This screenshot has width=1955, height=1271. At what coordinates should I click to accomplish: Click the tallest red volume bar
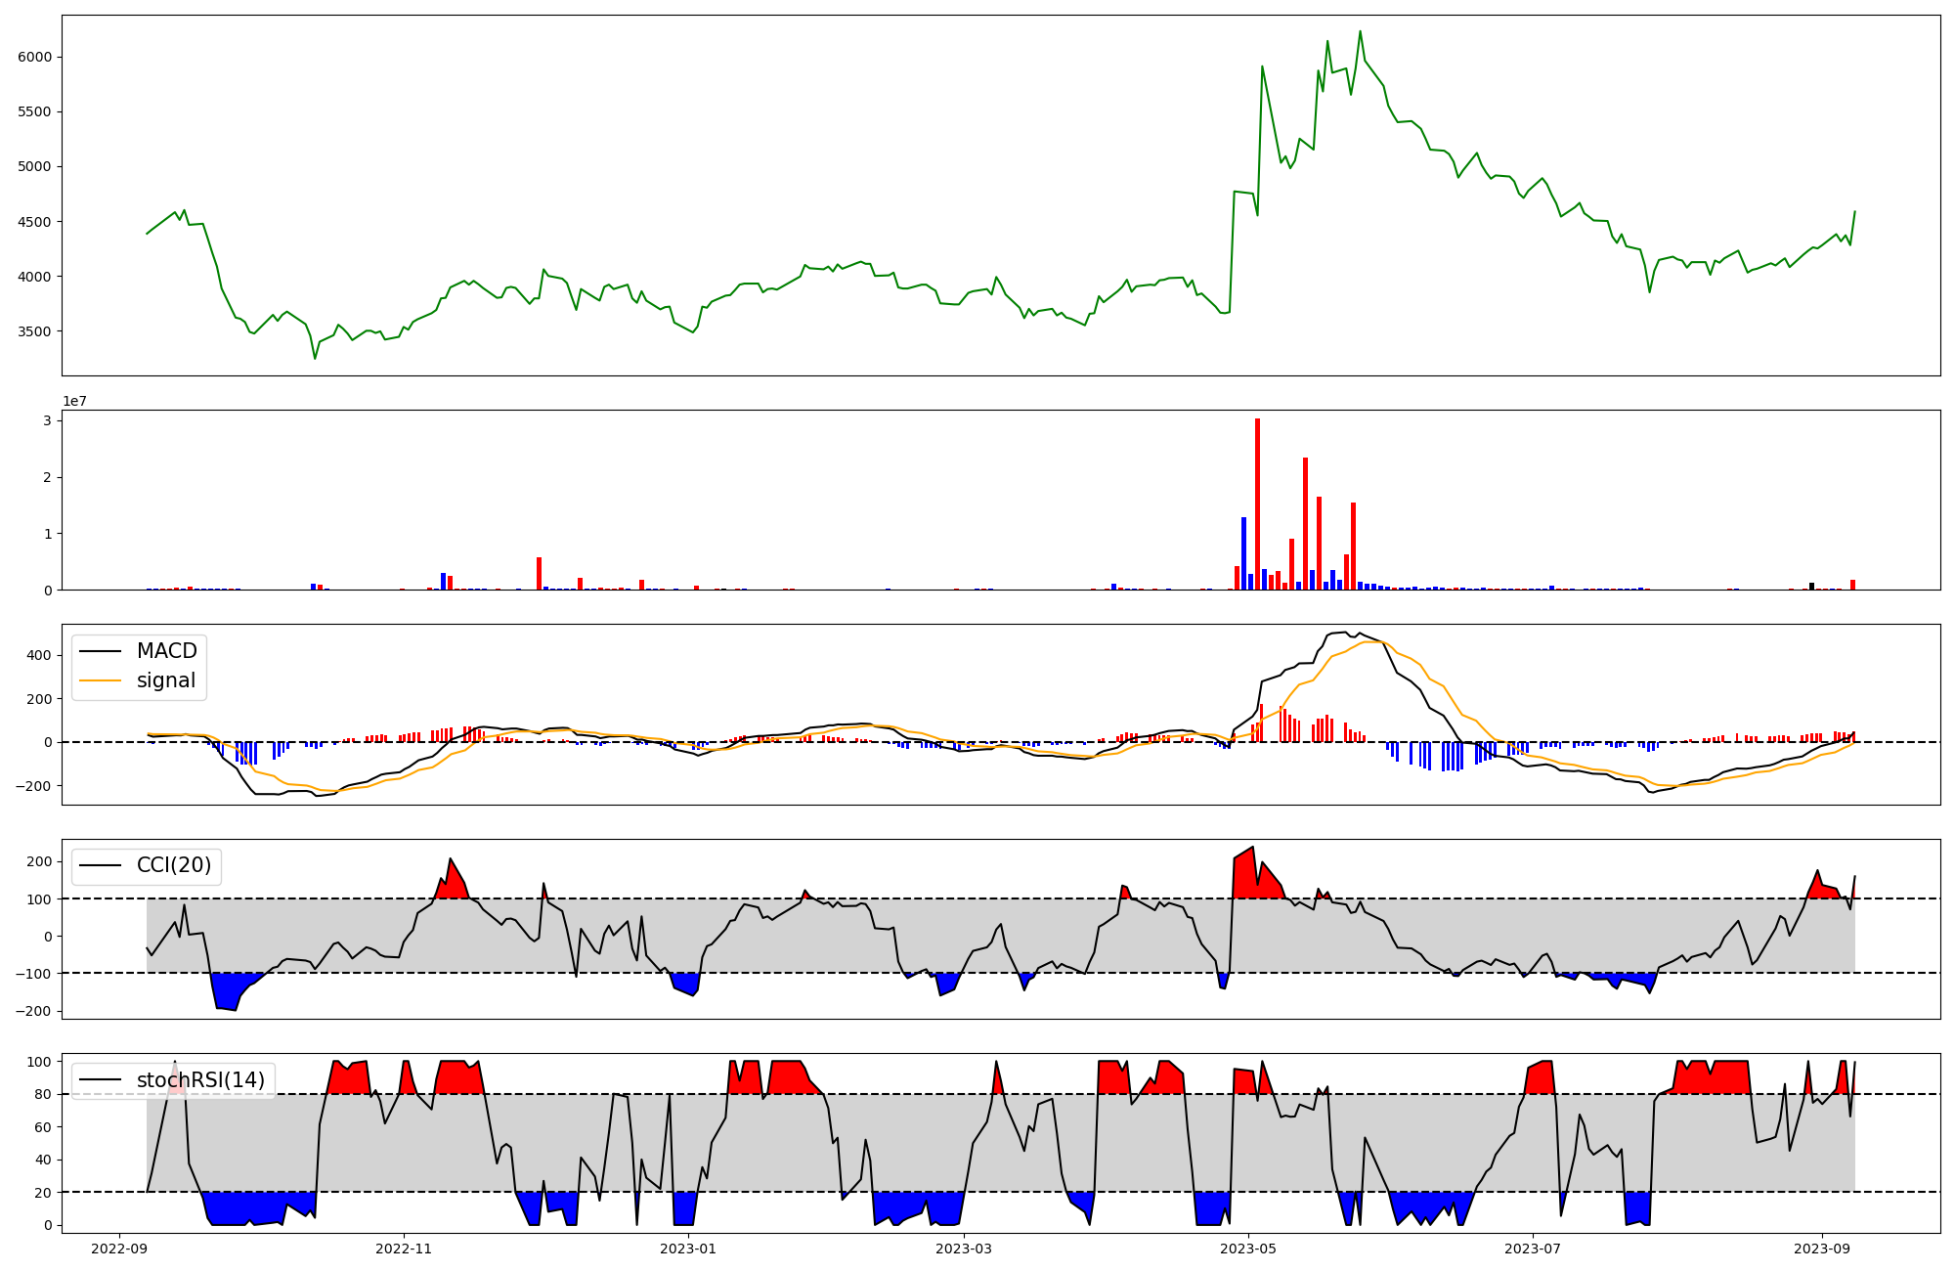point(1257,504)
